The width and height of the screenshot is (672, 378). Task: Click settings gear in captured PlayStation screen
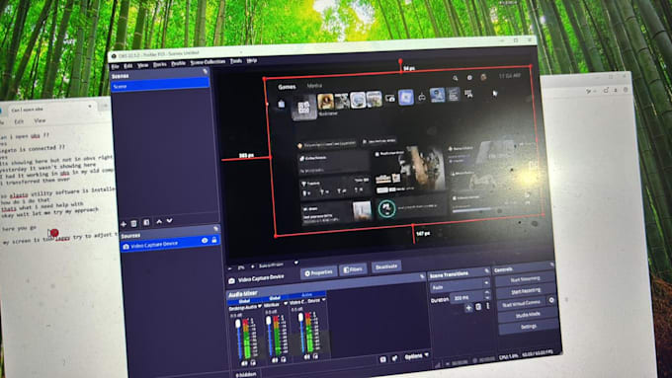pos(469,78)
